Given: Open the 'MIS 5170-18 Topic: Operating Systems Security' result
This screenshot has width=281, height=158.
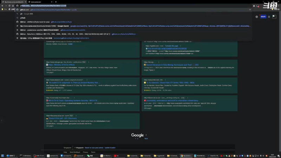Looking at the screenshot, I should pyautogui.click(x=73, y=101).
